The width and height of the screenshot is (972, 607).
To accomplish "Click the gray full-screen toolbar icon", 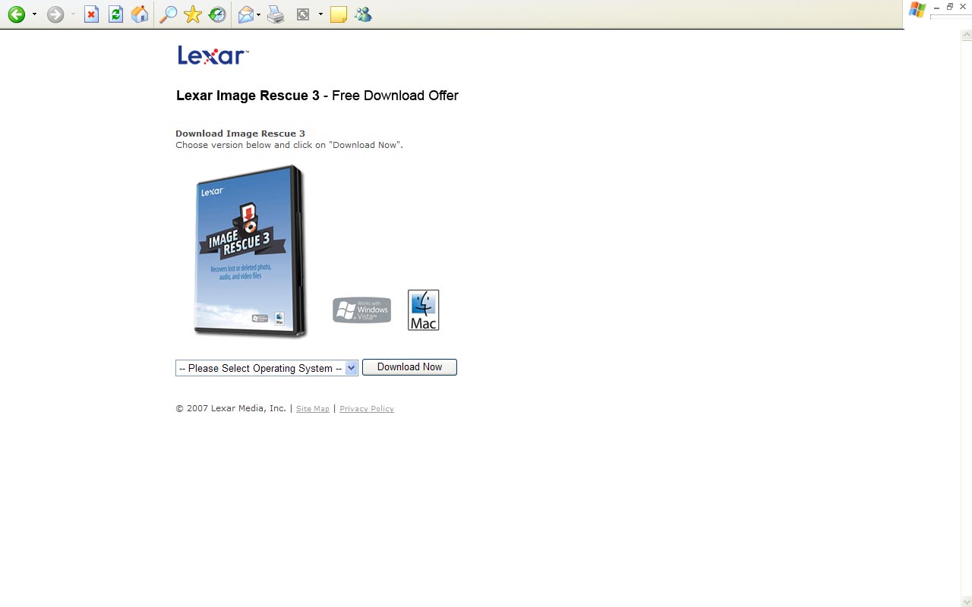I will click(303, 14).
